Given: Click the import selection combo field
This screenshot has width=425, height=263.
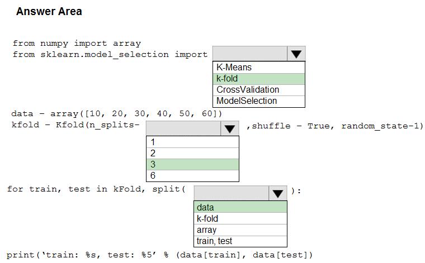Looking at the screenshot, I should tap(250, 54).
